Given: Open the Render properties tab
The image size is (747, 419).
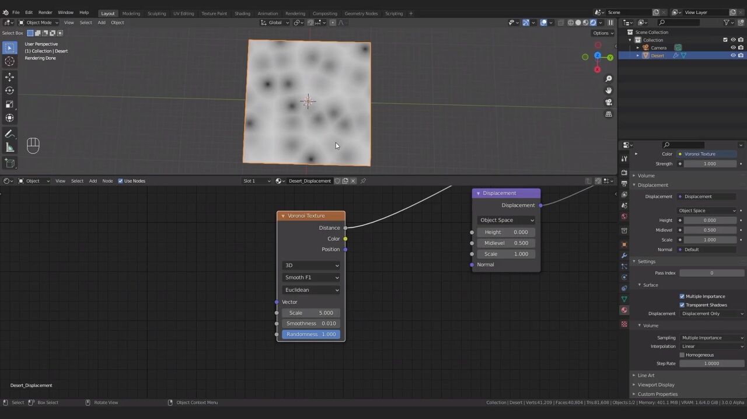Looking at the screenshot, I should 624,173.
